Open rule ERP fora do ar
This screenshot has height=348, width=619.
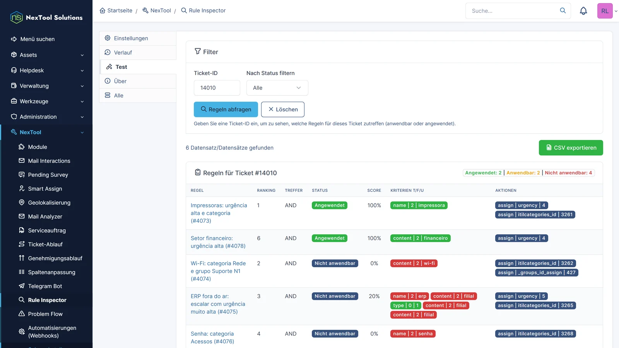[218, 304]
